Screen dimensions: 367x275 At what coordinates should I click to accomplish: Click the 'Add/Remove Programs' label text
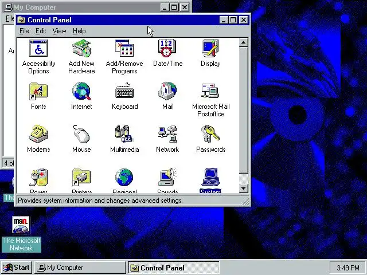pos(124,67)
